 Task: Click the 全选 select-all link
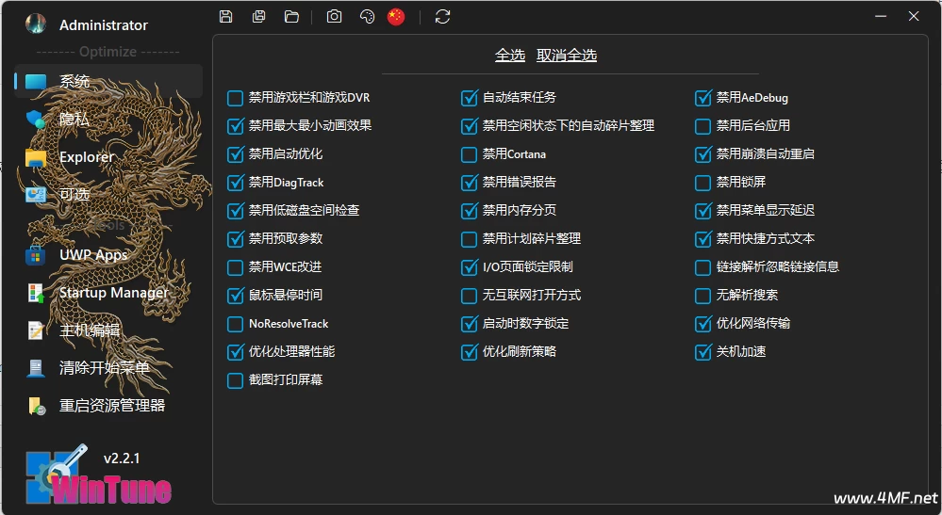point(509,56)
